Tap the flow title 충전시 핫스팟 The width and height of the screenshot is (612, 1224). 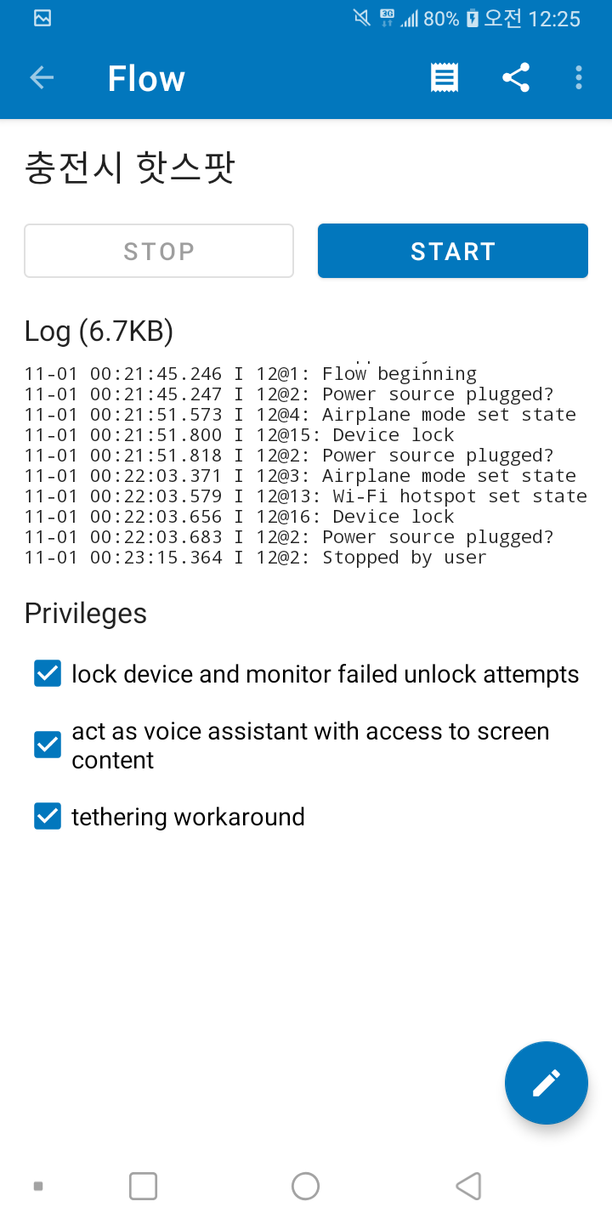click(x=129, y=168)
